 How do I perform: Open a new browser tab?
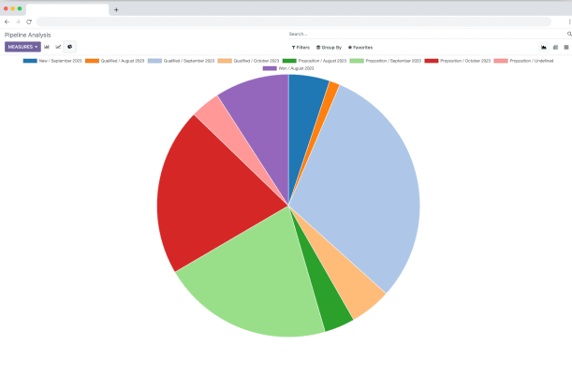coord(116,9)
